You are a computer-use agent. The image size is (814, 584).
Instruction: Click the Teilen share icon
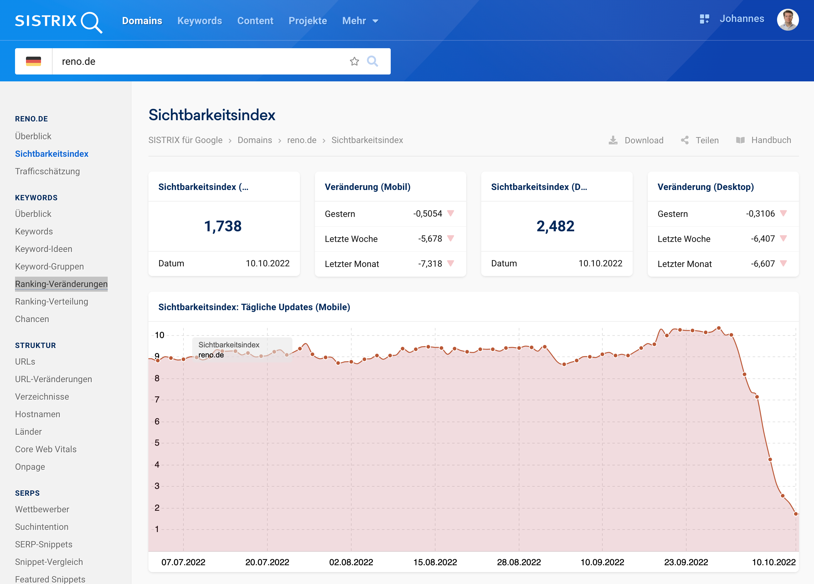click(685, 140)
